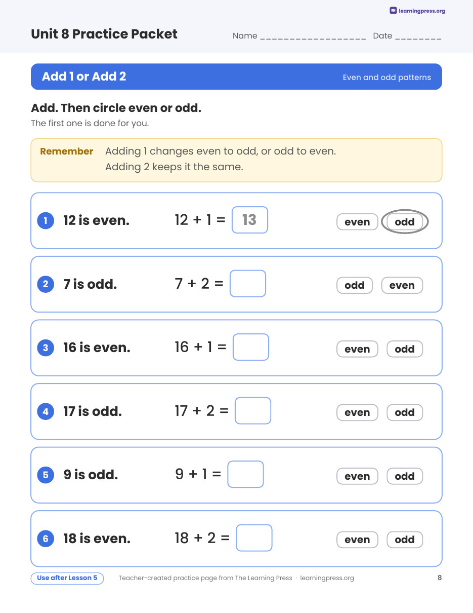This screenshot has width=473, height=613.
Task: Click the learningpress.org logo icon
Action: [x=393, y=11]
